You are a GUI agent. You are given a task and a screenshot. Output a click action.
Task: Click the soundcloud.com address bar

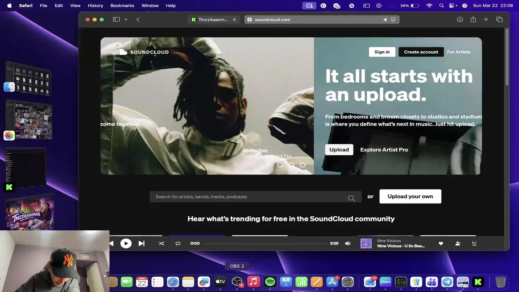[322, 19]
